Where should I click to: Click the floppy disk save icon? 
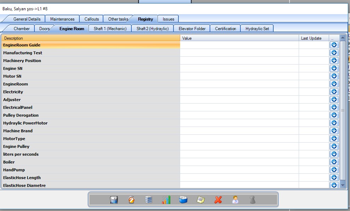(x=114, y=200)
